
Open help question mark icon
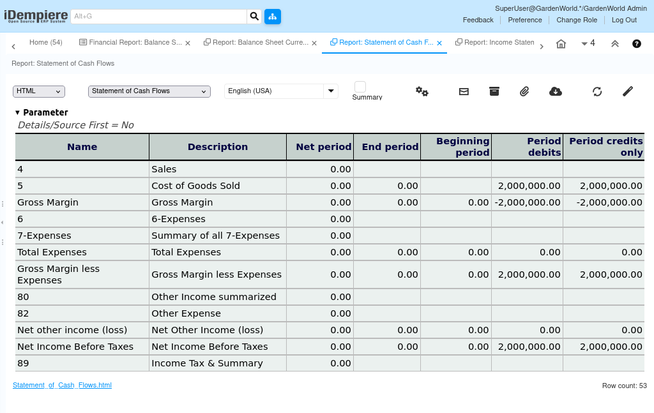637,44
